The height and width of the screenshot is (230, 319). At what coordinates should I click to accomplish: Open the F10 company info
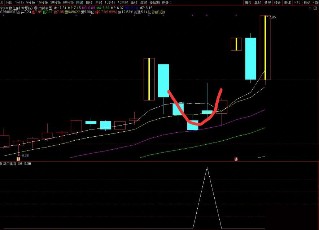(297, 3)
